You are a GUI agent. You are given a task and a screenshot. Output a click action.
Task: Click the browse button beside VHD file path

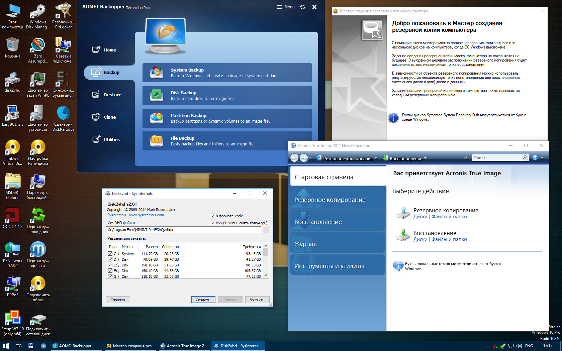click(266, 230)
